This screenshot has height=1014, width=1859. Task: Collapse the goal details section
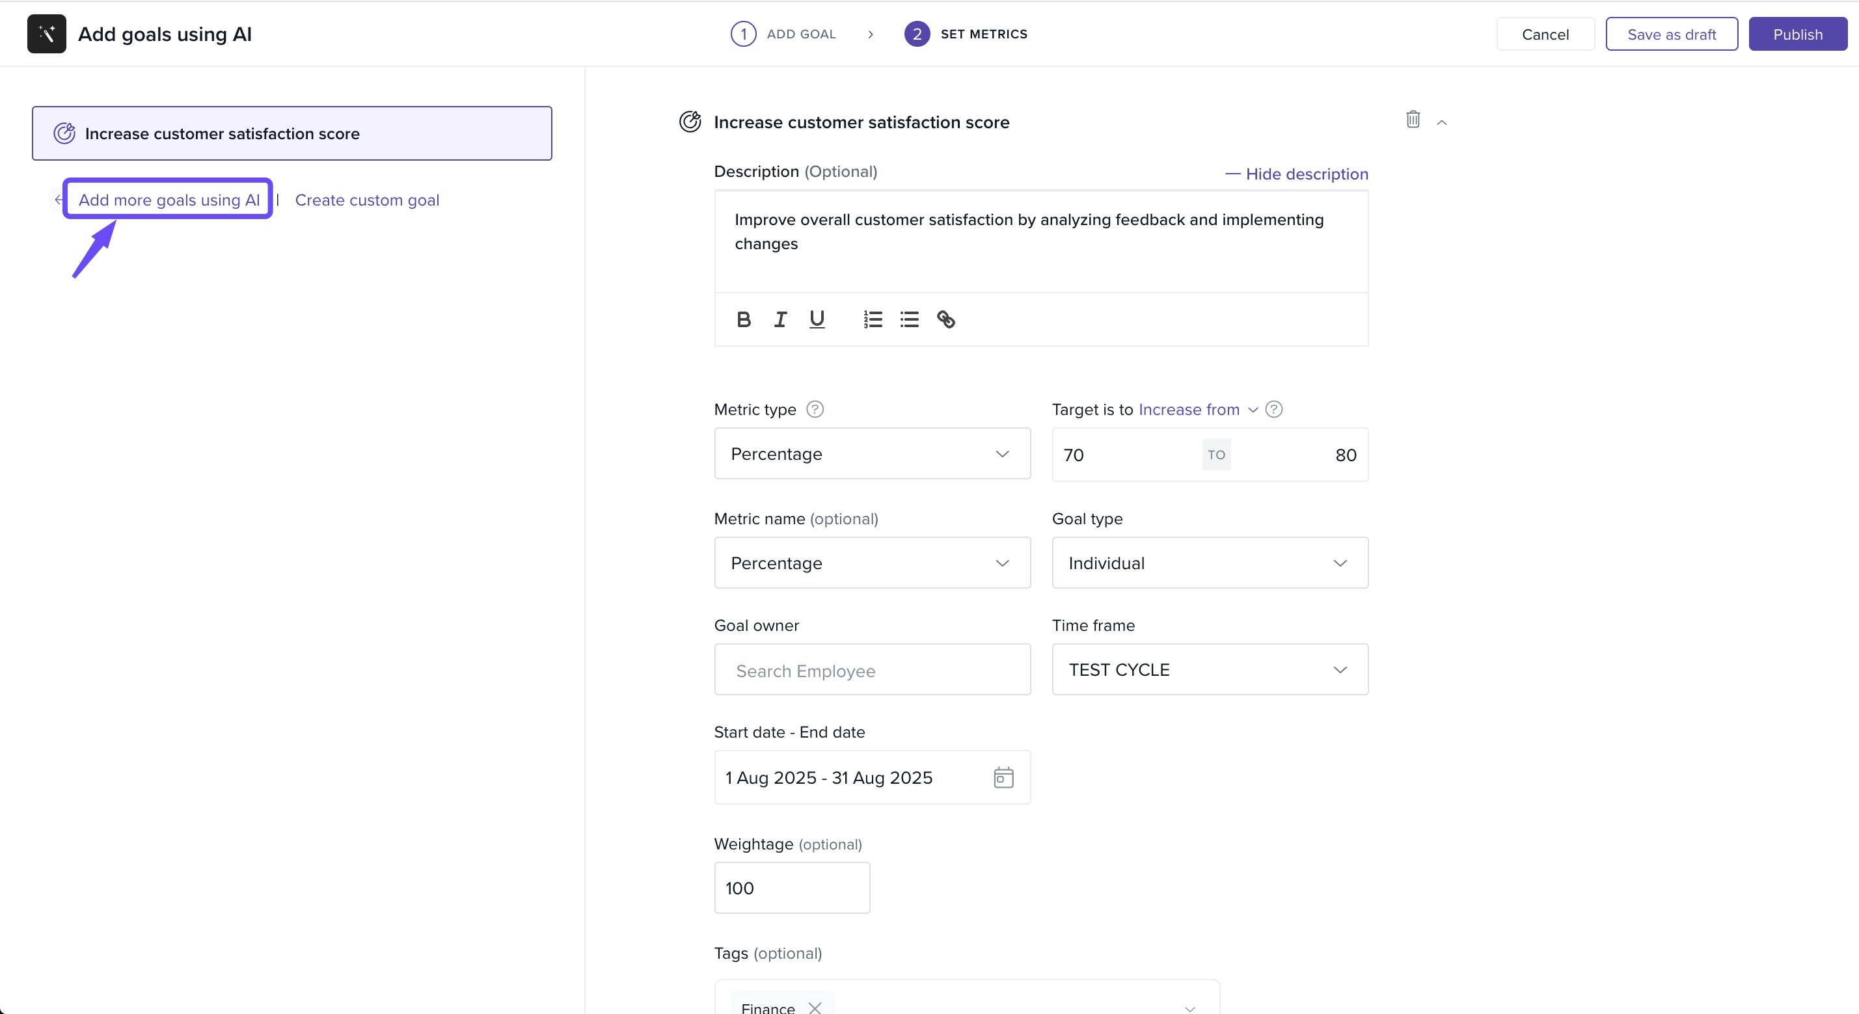[x=1441, y=122]
